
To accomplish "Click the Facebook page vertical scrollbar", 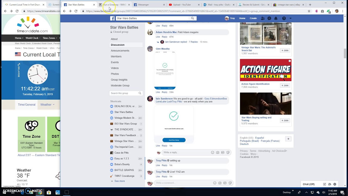I will click(x=345, y=53).
